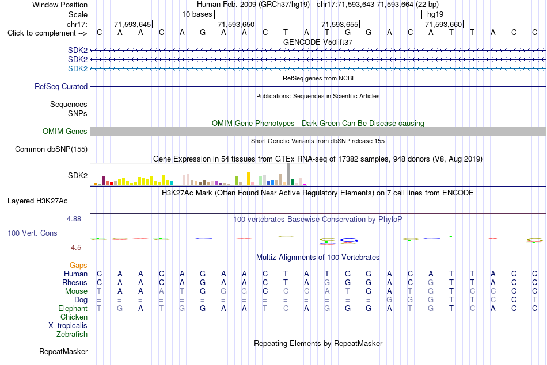Click the 'Click to complement -->' label
This screenshot has height=365, width=547.
(x=47, y=33)
